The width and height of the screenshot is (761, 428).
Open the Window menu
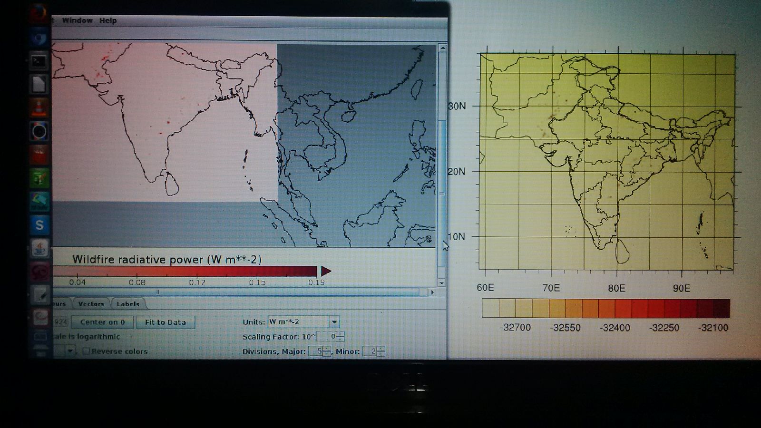(x=77, y=20)
